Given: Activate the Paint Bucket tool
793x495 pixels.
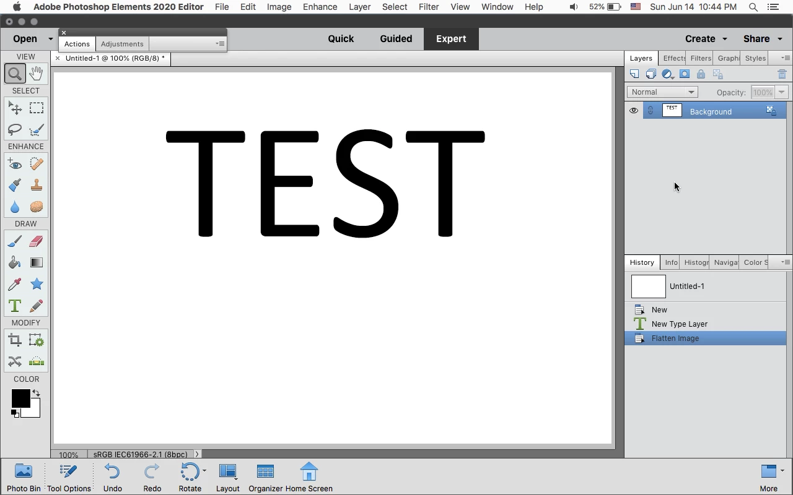Looking at the screenshot, I should 15,263.
